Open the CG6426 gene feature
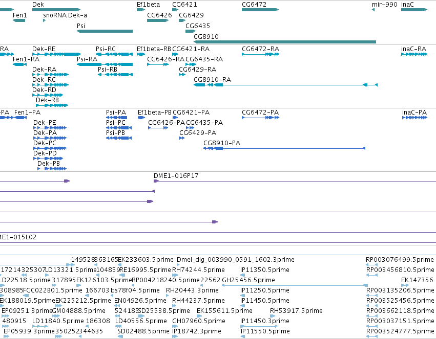This screenshot has width=436, height=339. coord(158,20)
